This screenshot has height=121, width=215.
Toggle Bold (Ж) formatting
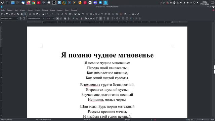point(57,18)
